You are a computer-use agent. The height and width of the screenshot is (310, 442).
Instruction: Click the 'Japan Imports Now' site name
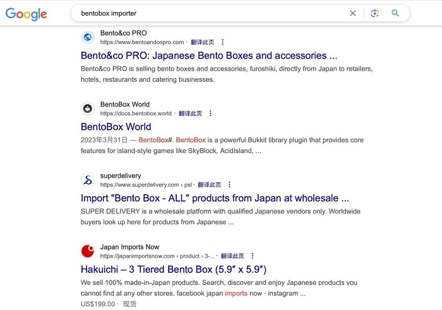click(129, 247)
